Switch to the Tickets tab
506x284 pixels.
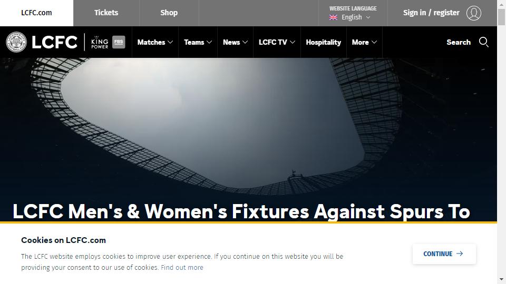[106, 13]
